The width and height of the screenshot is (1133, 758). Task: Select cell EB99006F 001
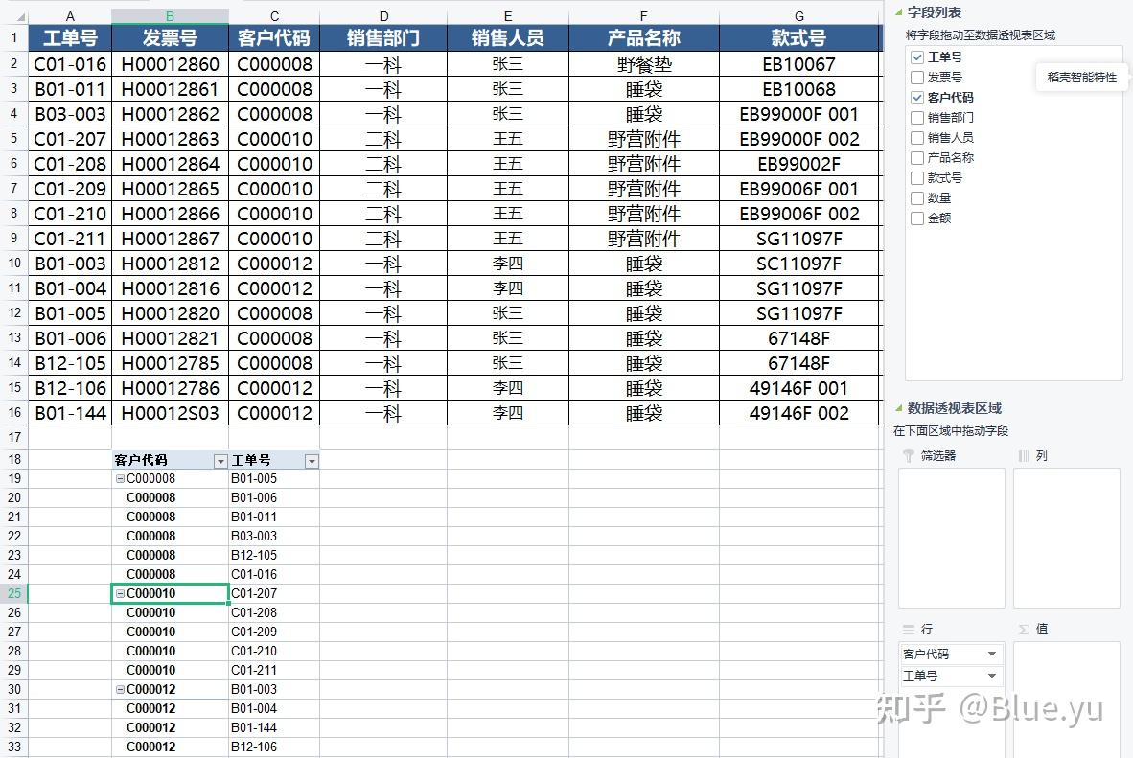point(799,189)
